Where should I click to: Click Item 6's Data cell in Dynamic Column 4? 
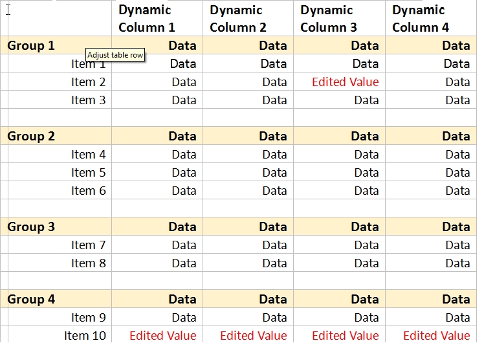coord(457,191)
